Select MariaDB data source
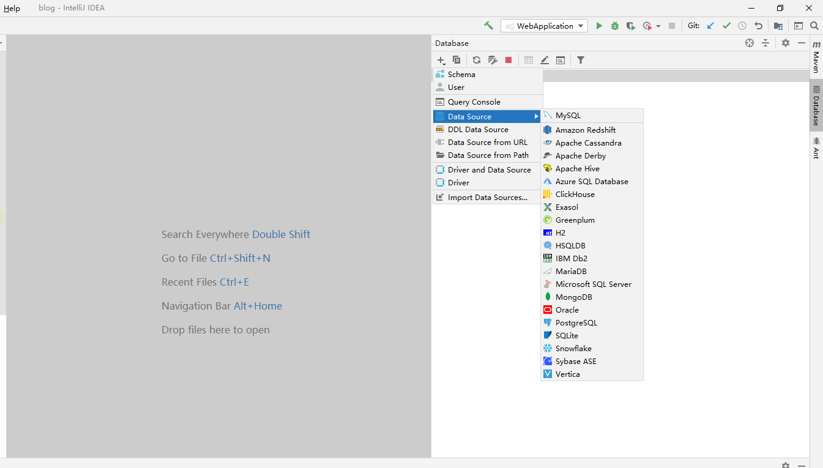The height and width of the screenshot is (468, 823). coord(592,271)
